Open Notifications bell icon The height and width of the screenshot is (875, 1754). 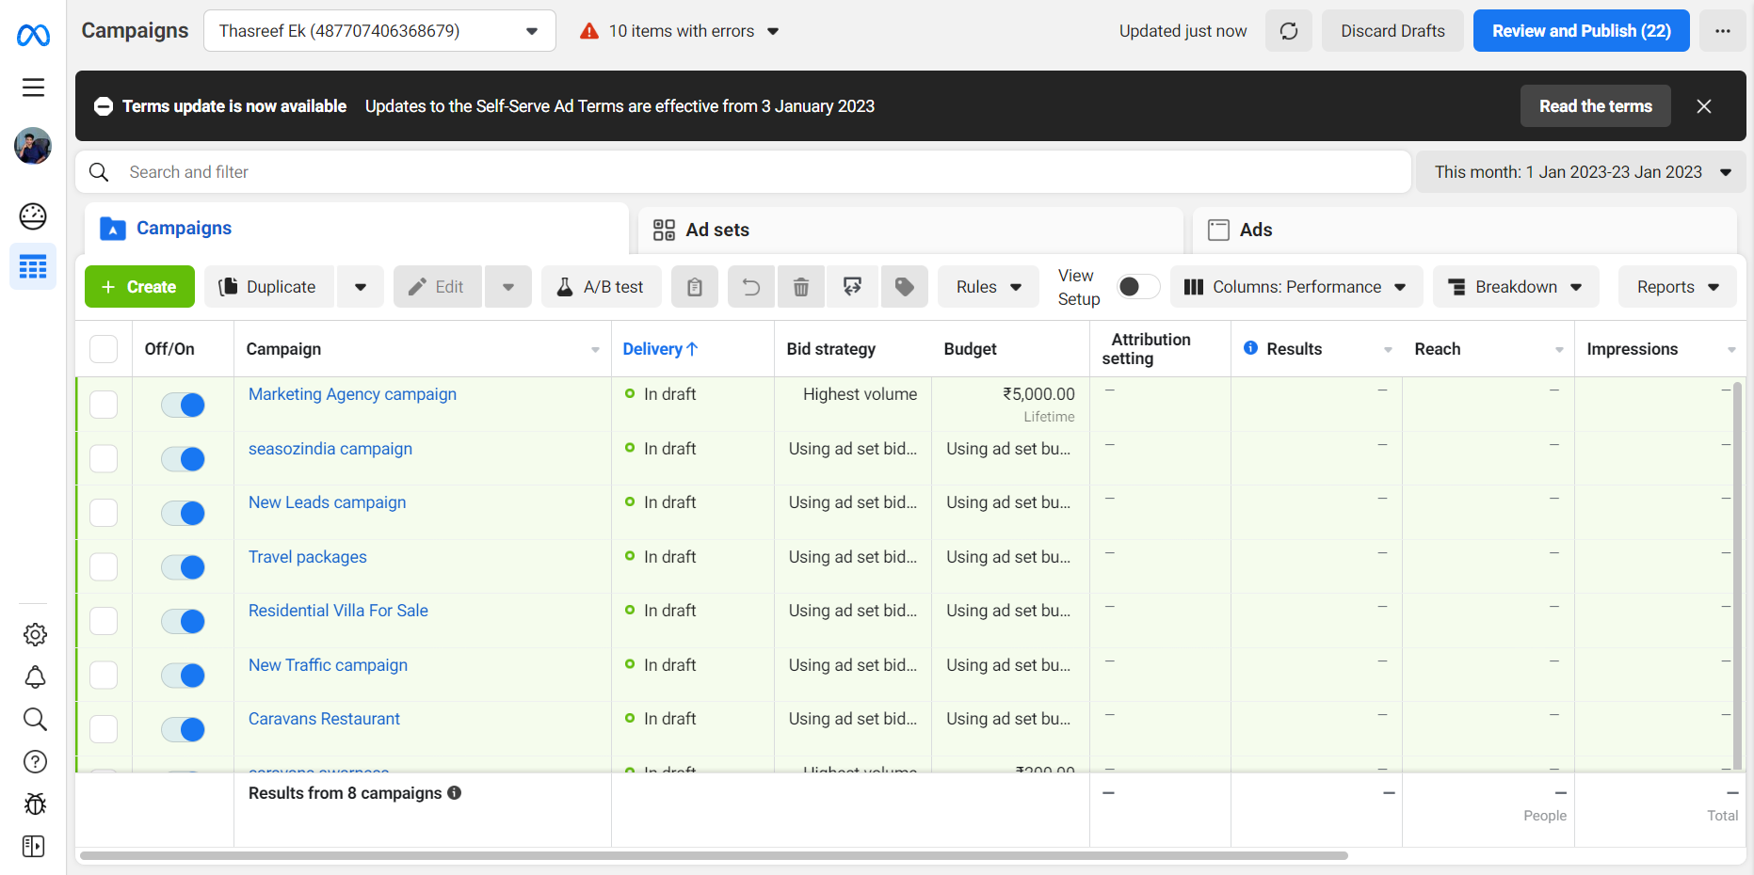pyautogui.click(x=35, y=677)
